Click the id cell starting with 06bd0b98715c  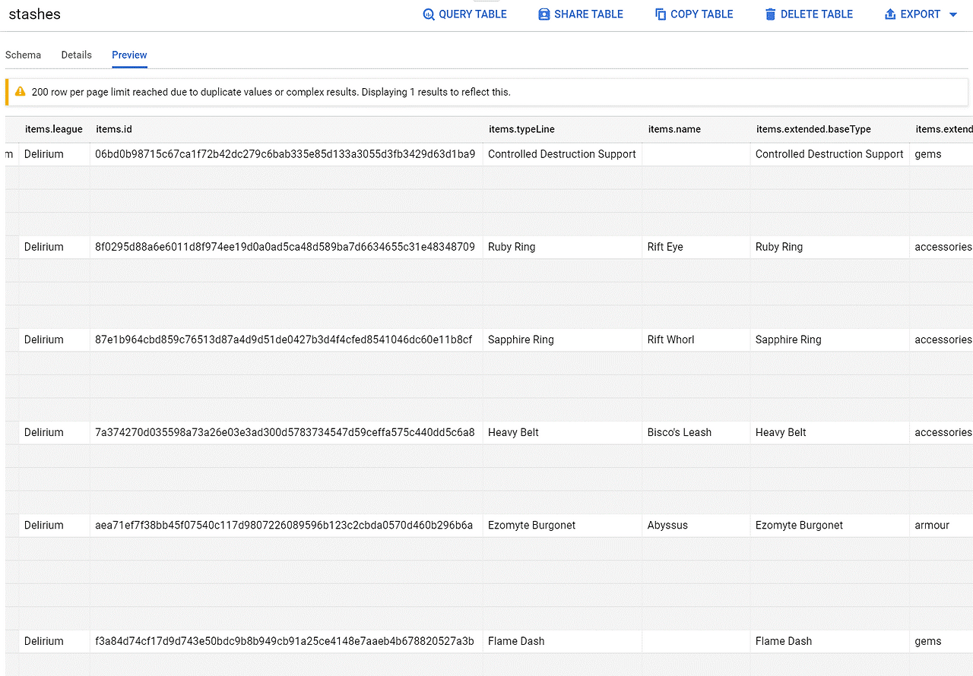tap(287, 154)
